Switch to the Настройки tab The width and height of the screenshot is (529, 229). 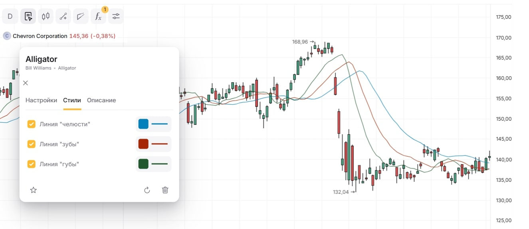pyautogui.click(x=41, y=100)
